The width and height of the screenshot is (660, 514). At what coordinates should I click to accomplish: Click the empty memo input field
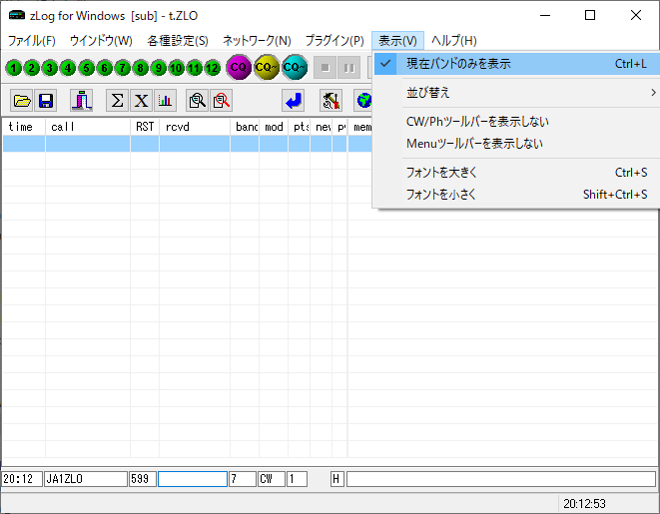(x=501, y=479)
